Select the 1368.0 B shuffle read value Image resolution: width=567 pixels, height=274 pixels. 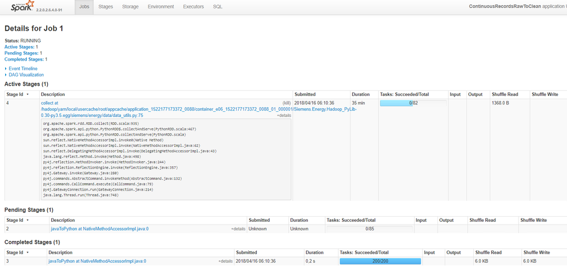click(501, 103)
